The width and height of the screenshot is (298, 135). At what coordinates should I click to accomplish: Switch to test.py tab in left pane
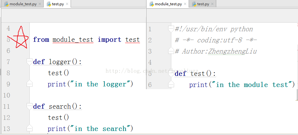pyautogui.click(x=57, y=4)
